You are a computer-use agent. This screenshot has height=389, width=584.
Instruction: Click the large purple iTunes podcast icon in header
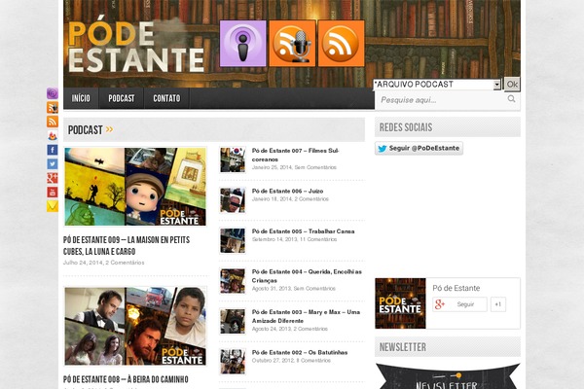pos(242,44)
